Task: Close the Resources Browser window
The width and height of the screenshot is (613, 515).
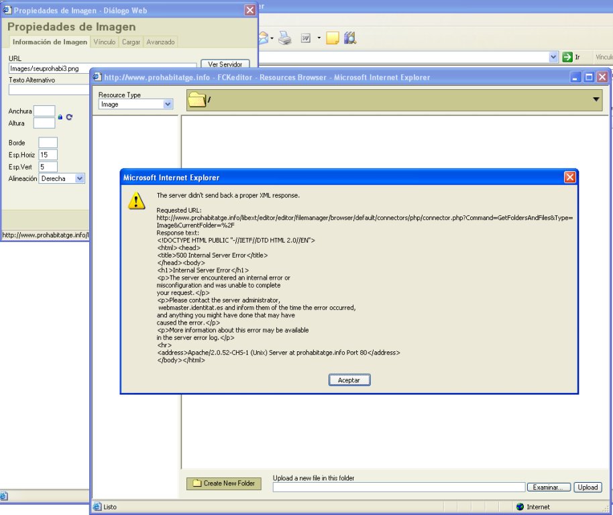Action: coord(602,77)
